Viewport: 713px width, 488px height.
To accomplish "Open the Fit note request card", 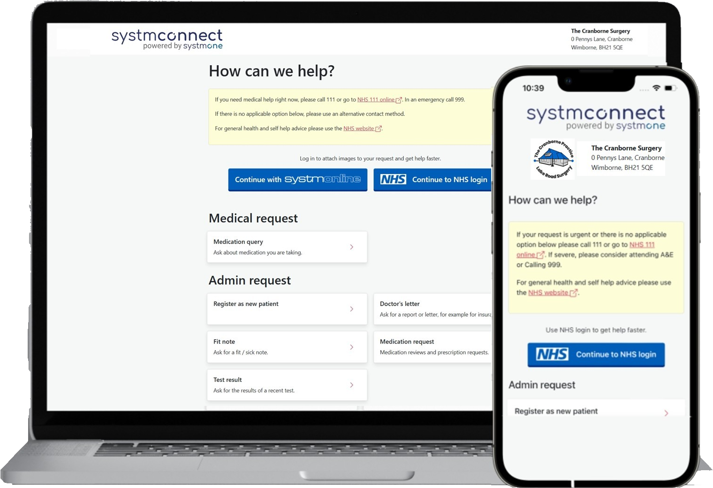I will click(x=287, y=347).
